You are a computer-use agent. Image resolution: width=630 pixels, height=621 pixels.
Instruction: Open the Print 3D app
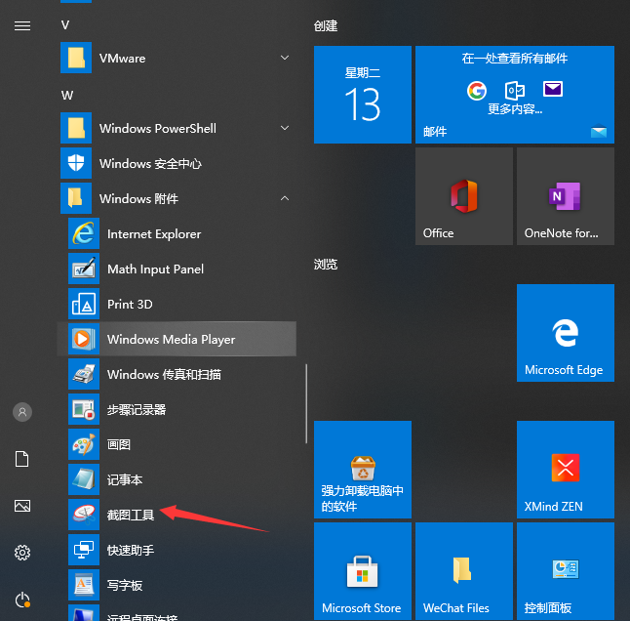(x=130, y=305)
